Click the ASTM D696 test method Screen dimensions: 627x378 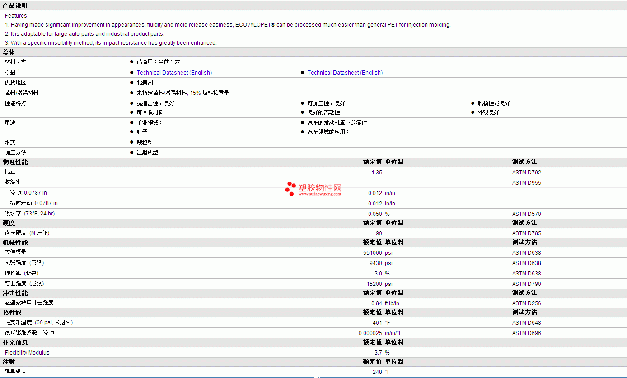point(527,333)
